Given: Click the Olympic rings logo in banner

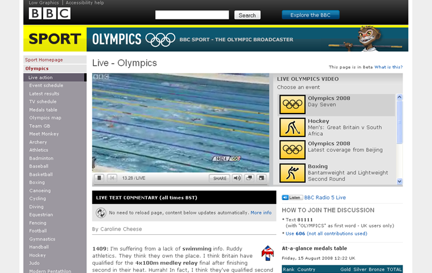Looking at the screenshot, I should (x=160, y=39).
